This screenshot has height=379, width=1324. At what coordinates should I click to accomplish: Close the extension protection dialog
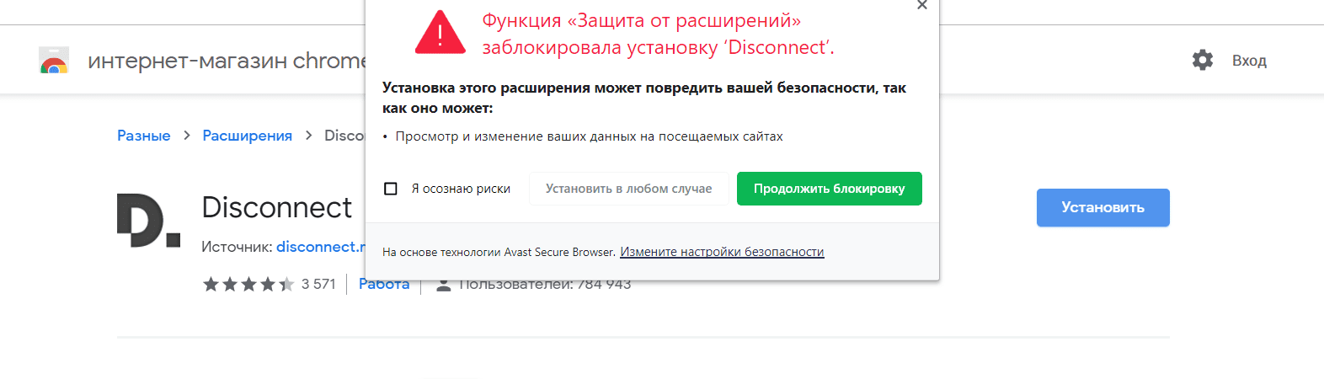922,5
